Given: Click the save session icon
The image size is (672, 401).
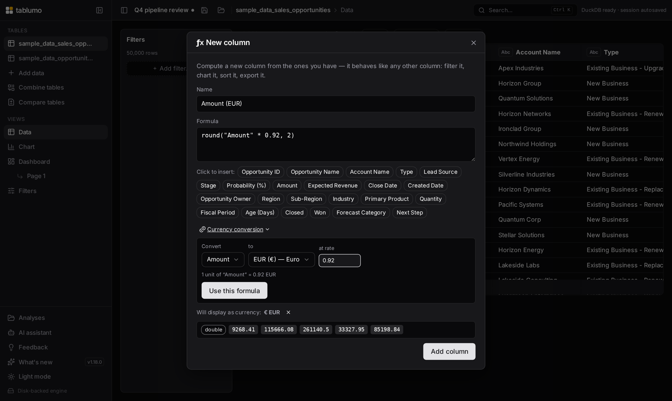Looking at the screenshot, I should (204, 10).
